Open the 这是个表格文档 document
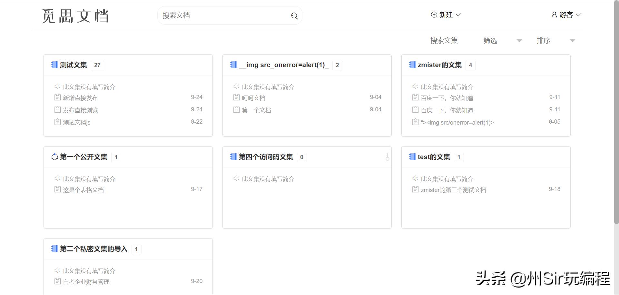Screen dimensions: 619x295 (83, 189)
